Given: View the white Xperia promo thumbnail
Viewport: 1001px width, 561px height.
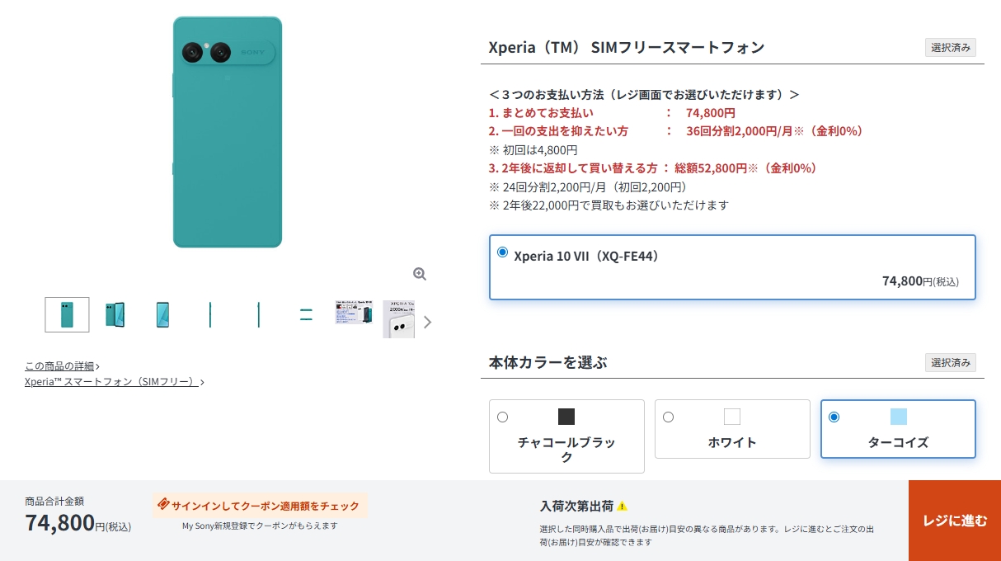Looking at the screenshot, I should tap(398, 318).
